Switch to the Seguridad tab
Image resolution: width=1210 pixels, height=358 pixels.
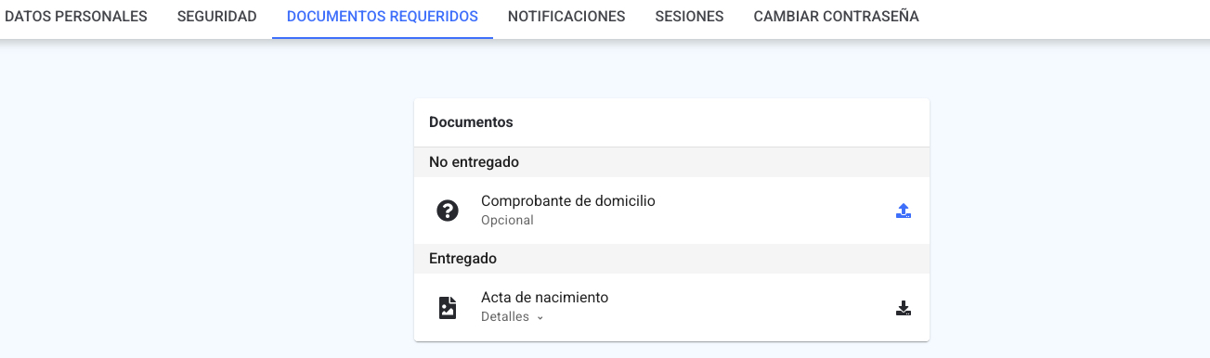(216, 17)
